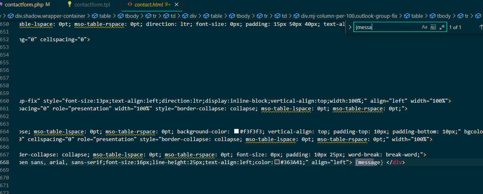Select the last tbody breadcrumb item

(x=441, y=16)
